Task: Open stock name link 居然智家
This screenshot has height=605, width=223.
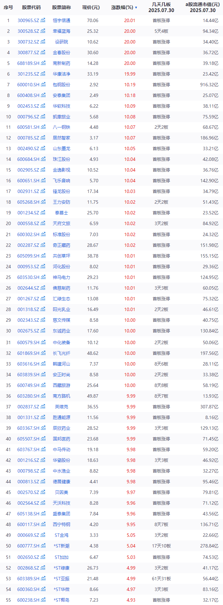Action: (62, 138)
